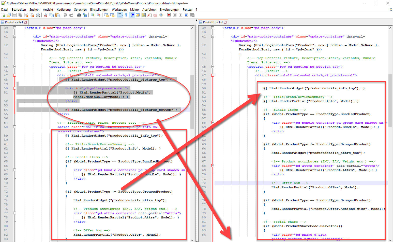393x242 pixels.
Task: Paste from the clipboard
Action: point(58,15)
